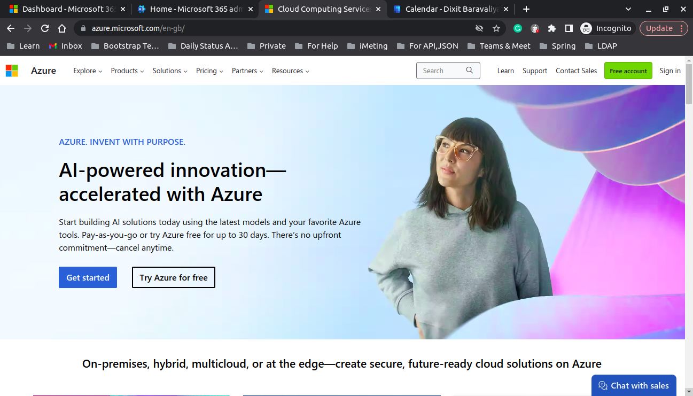Close the Cloud Computing Services tab
The image size is (693, 396).
[x=378, y=9]
